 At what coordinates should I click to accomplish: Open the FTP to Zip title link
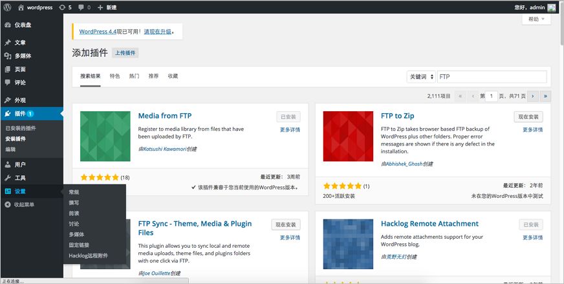click(398, 116)
